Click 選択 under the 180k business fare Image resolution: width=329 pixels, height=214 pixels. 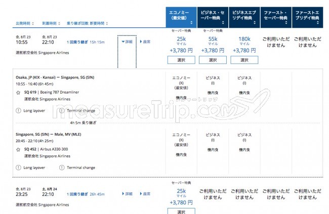[244, 60]
